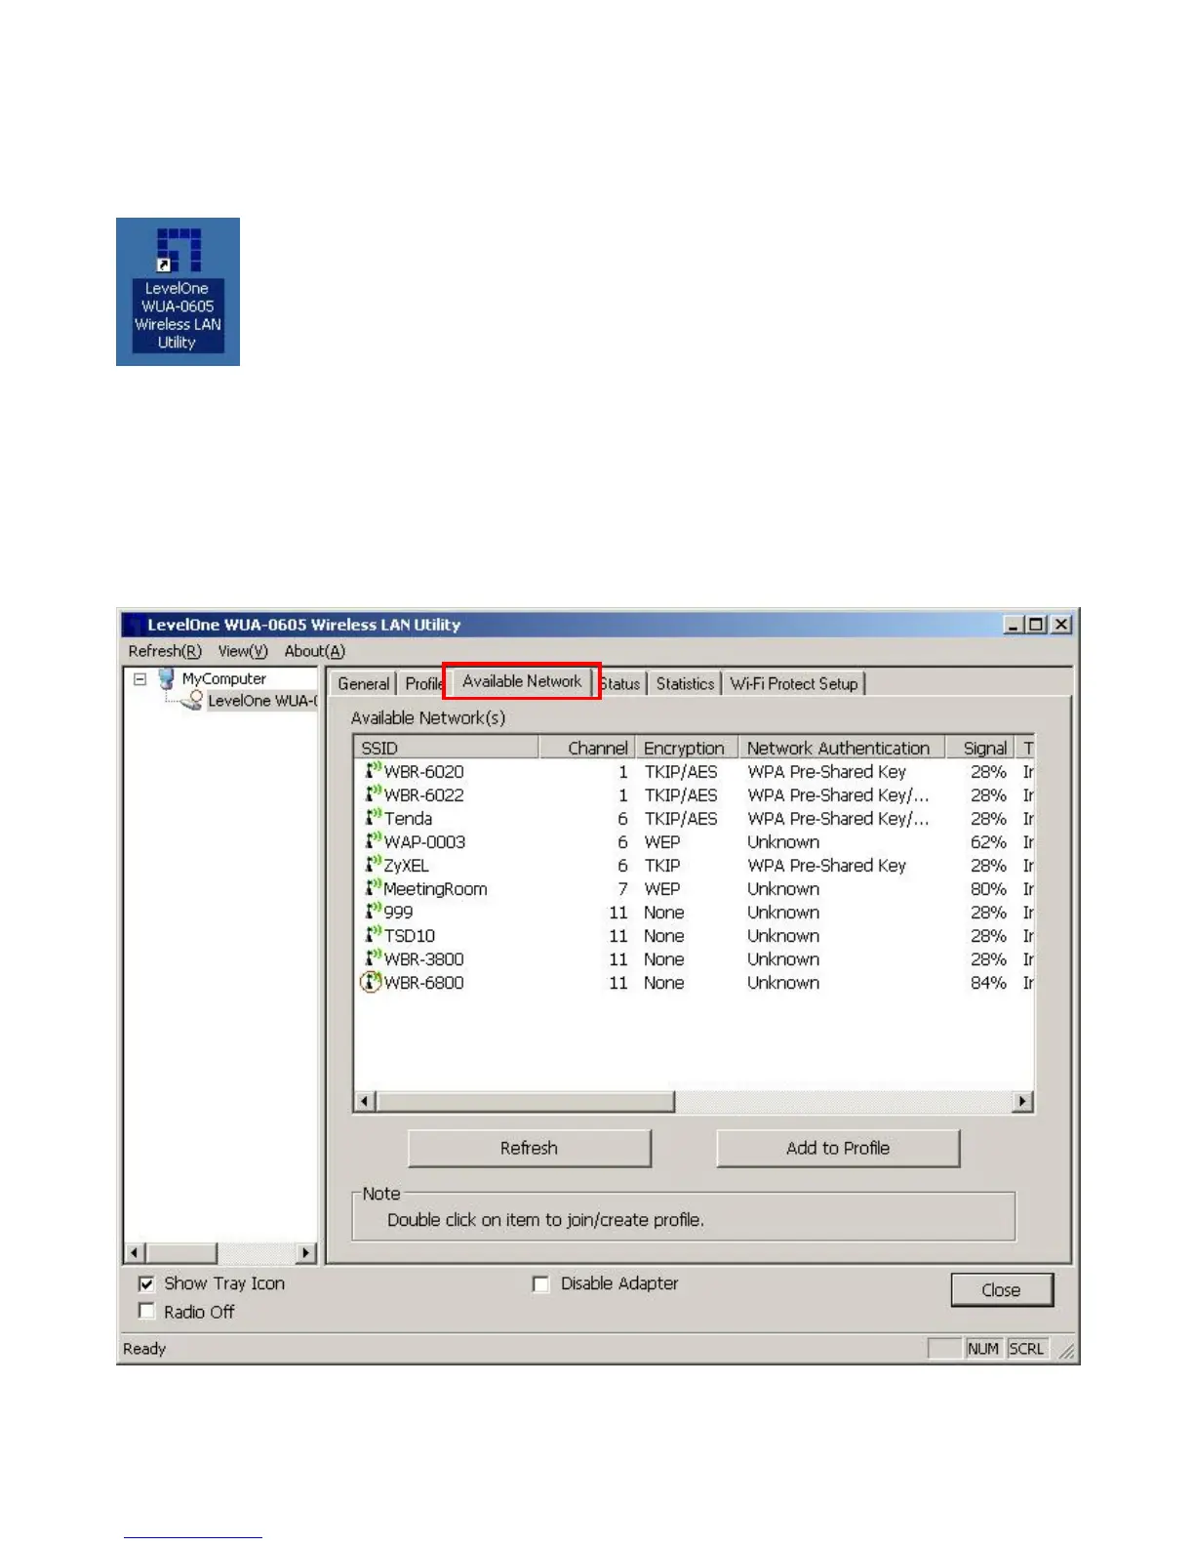The height and width of the screenshot is (1546, 1194).
Task: Click the tree pane scroll right arrow
Action: coord(306,1252)
